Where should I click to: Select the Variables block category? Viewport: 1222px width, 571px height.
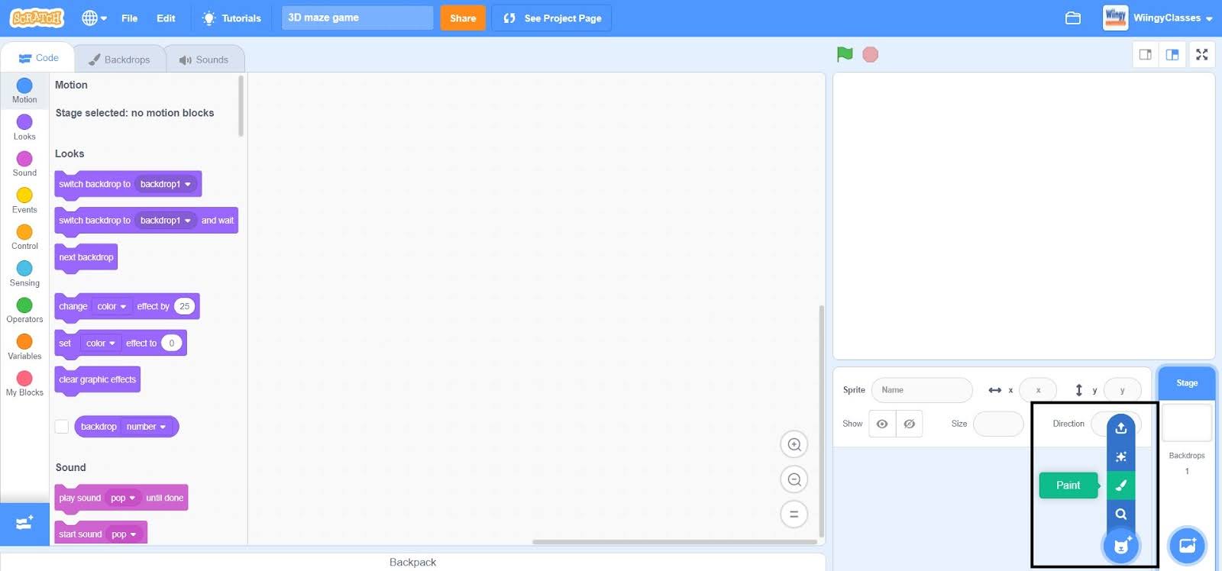pos(24,347)
